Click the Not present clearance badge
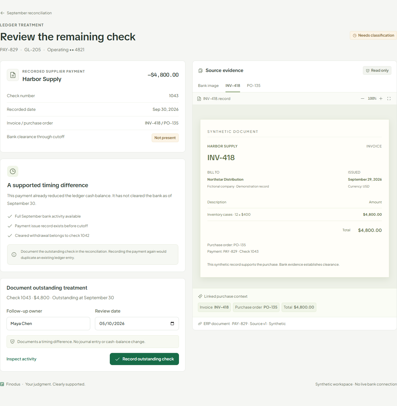The image size is (397, 406). 165,138
